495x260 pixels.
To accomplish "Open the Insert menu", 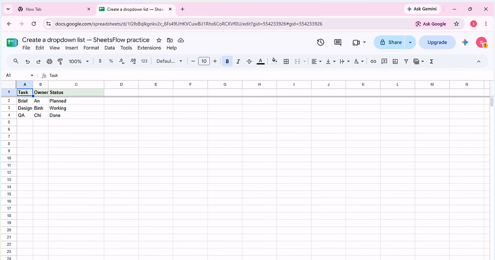I will point(72,48).
